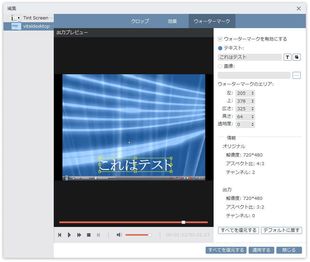Click the watermark text field これはテスト
Image resolution: width=310 pixels, height=262 pixels.
(x=250, y=57)
